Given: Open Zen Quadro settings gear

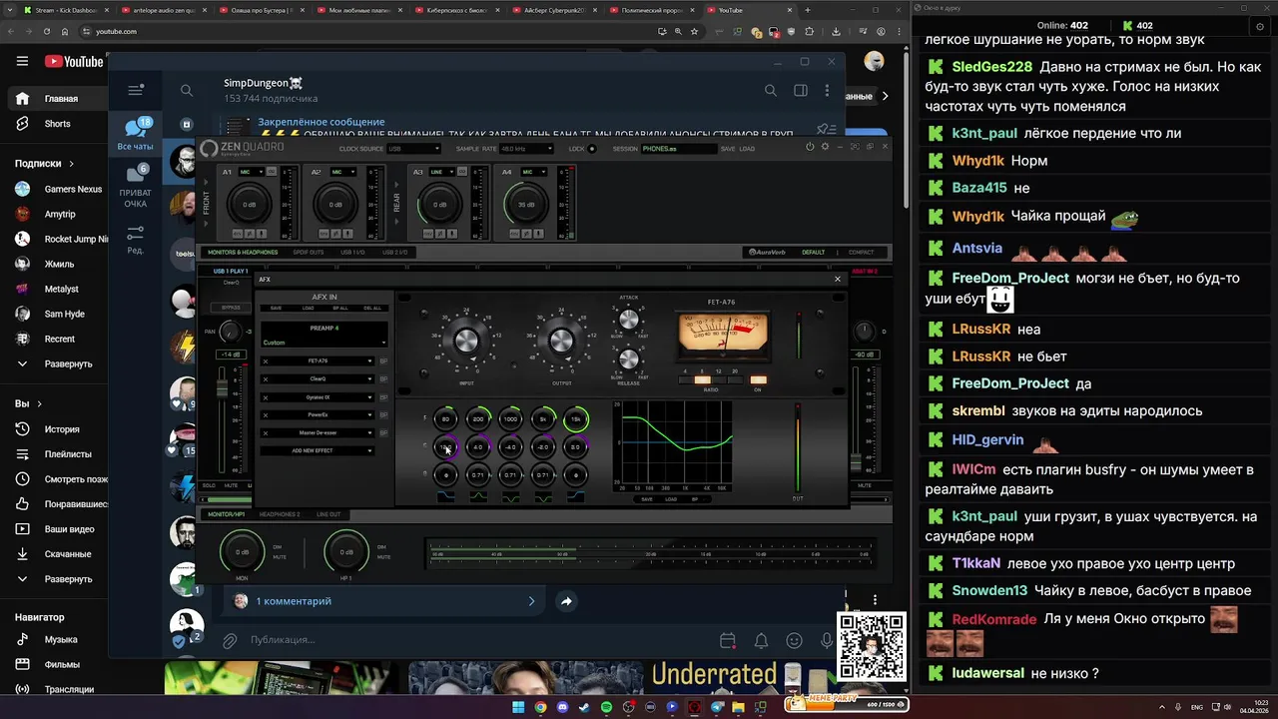Looking at the screenshot, I should click(x=825, y=147).
